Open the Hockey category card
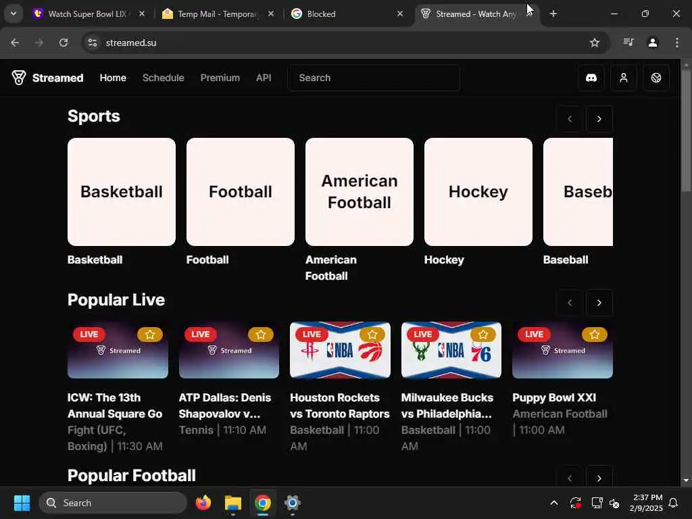Screen dimensions: 692x519 (478, 192)
